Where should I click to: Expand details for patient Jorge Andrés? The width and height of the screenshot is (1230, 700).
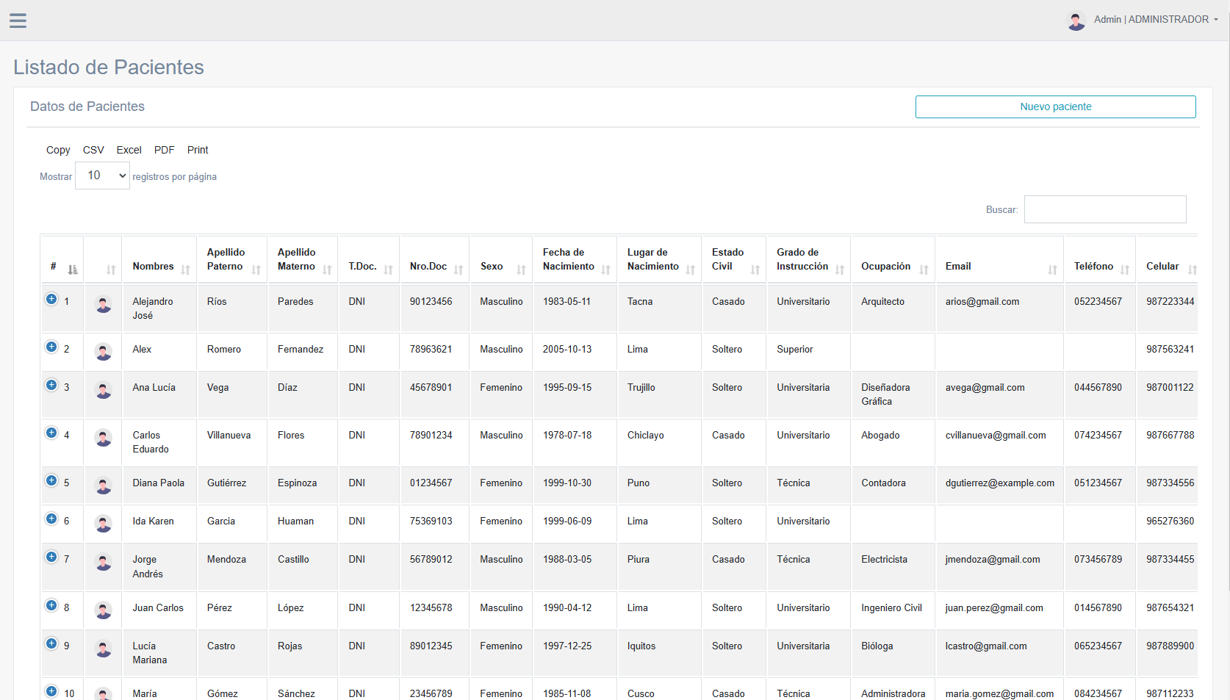(51, 556)
